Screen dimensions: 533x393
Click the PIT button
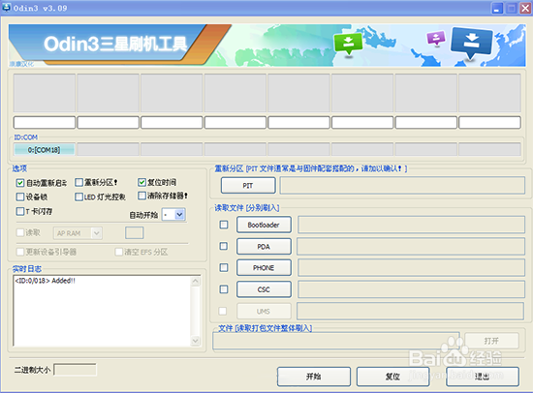[x=248, y=186]
